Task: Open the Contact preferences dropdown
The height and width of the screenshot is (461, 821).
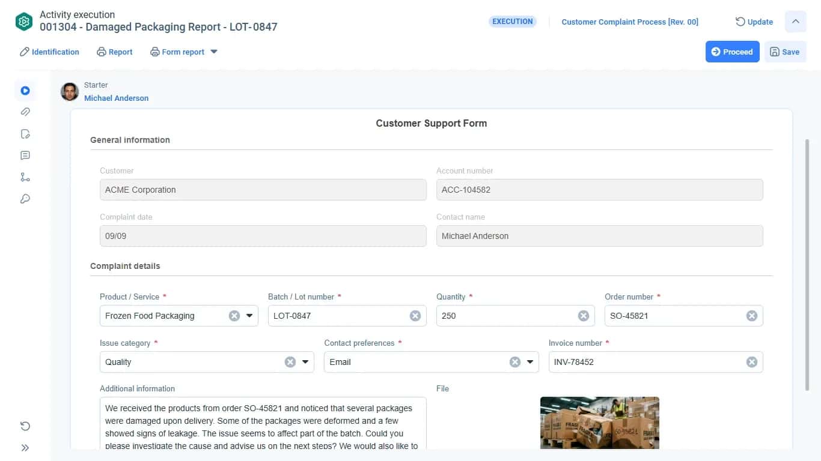Action: coord(530,362)
